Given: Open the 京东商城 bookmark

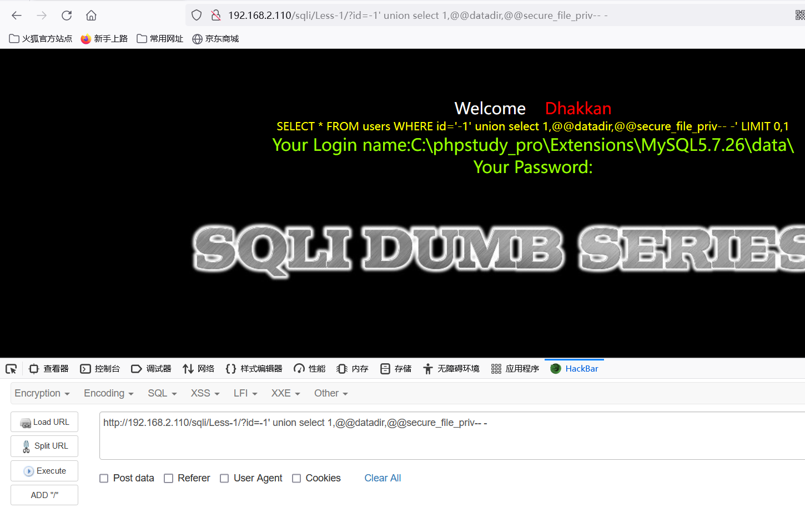Looking at the screenshot, I should 215,39.
